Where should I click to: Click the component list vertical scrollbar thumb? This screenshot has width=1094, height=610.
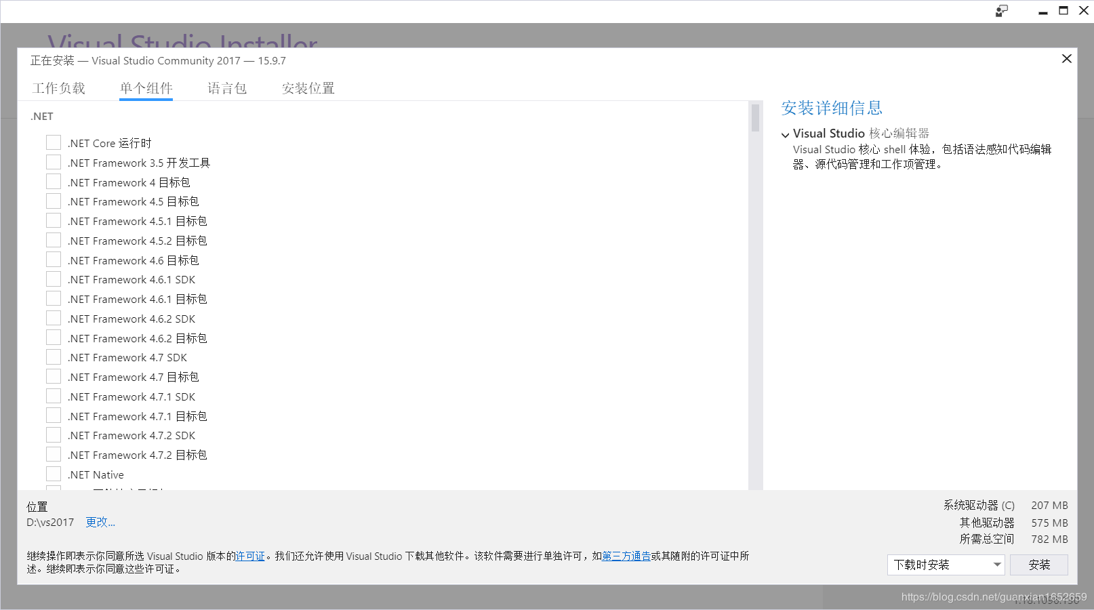[755, 118]
